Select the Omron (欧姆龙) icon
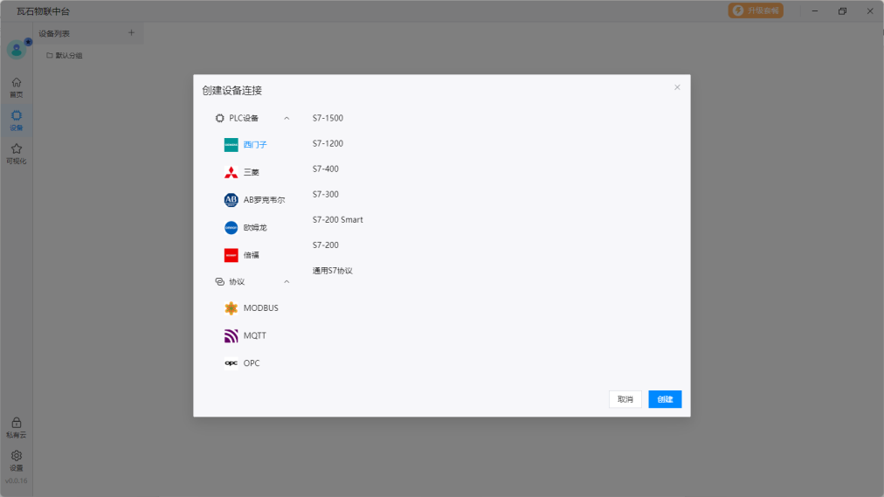 231,228
